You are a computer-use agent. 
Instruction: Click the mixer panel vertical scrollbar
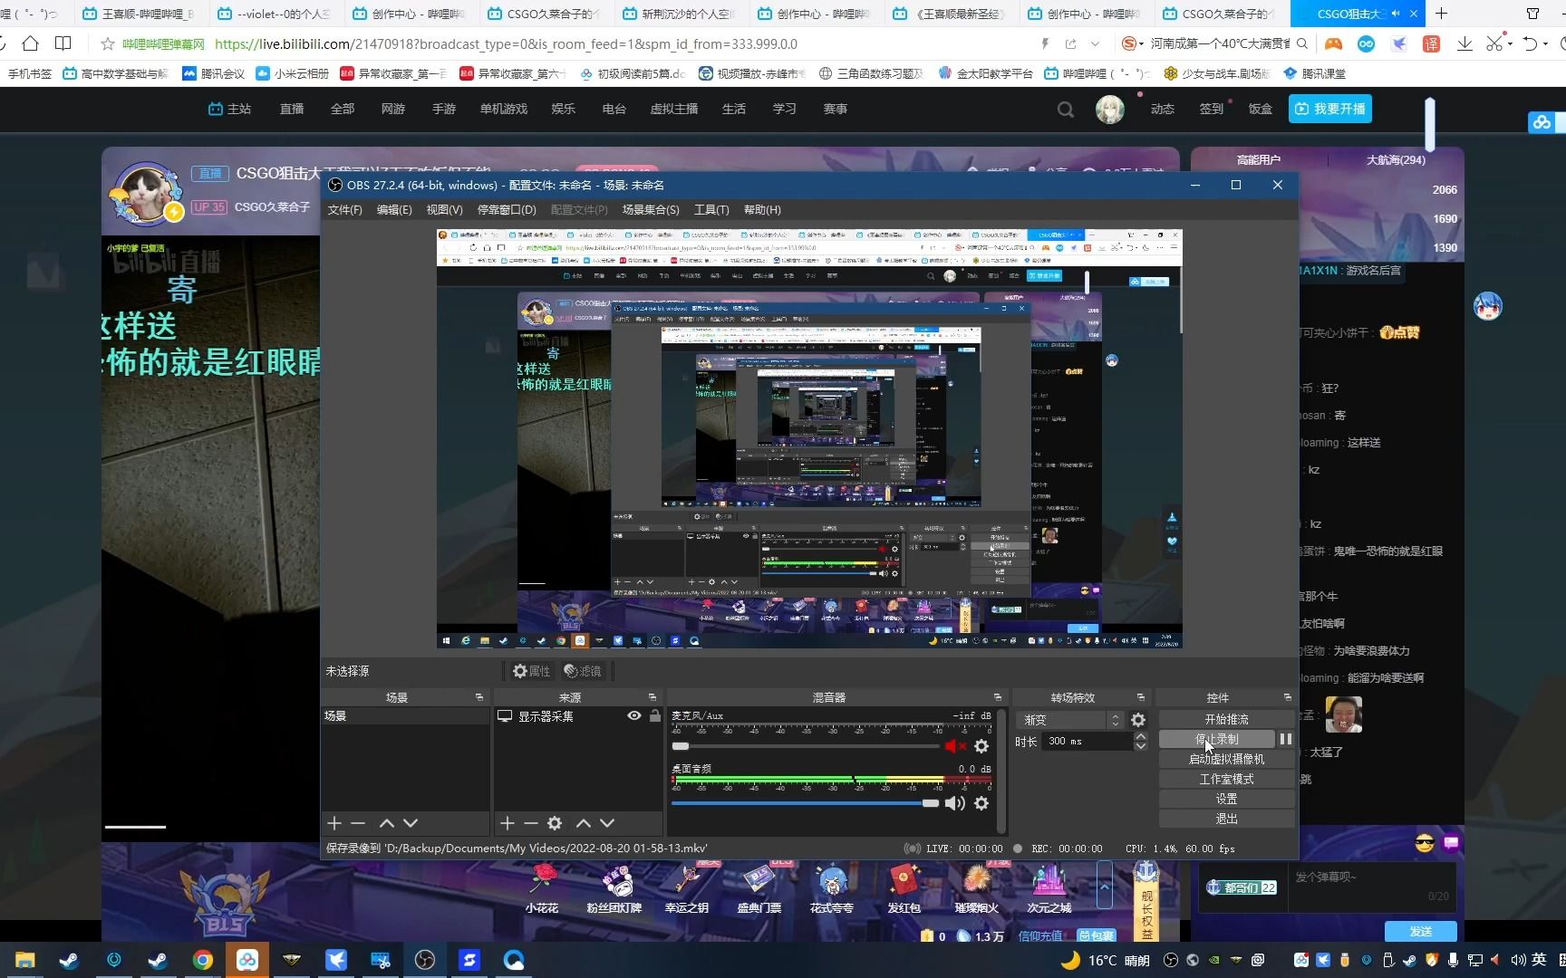(1001, 770)
